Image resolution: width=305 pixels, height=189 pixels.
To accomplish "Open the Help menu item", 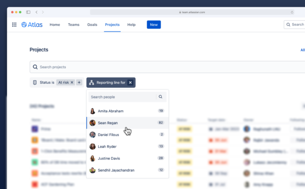I will (x=132, y=25).
